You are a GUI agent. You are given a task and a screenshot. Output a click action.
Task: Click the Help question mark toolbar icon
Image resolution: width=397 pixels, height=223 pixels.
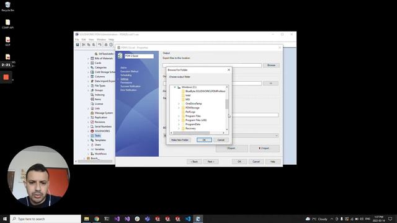(111, 45)
